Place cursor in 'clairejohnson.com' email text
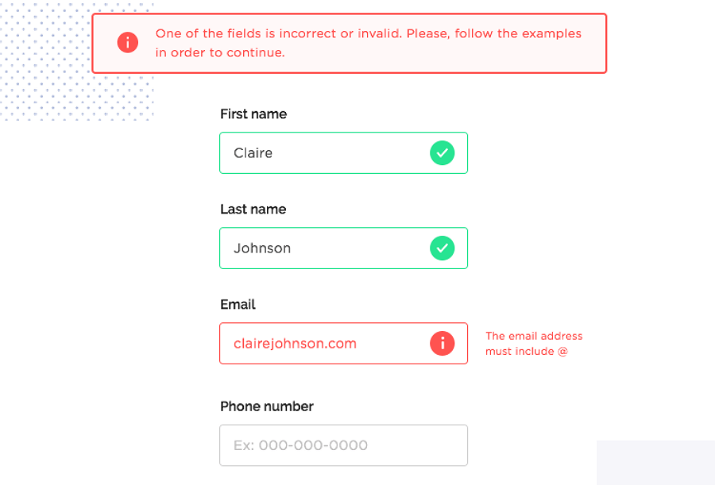Screen dimensions: 715x485 point(295,344)
